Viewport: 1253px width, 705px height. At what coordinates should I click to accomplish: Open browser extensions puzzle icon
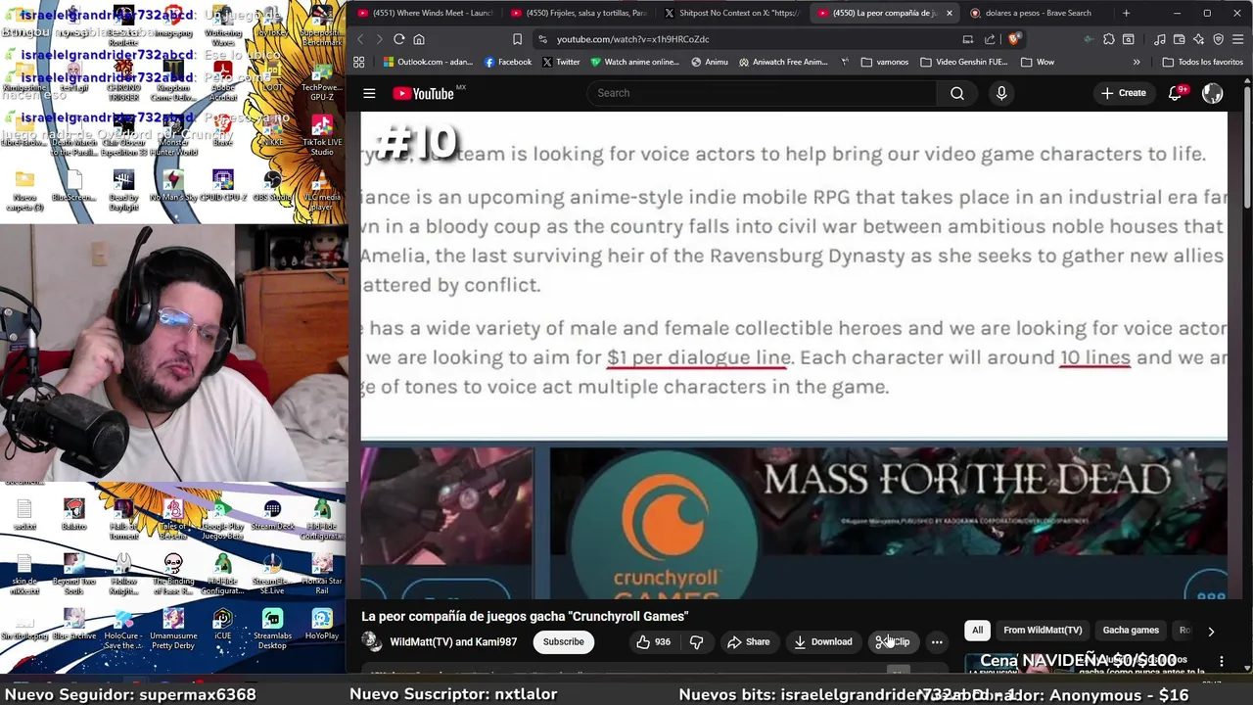pos(1109,39)
